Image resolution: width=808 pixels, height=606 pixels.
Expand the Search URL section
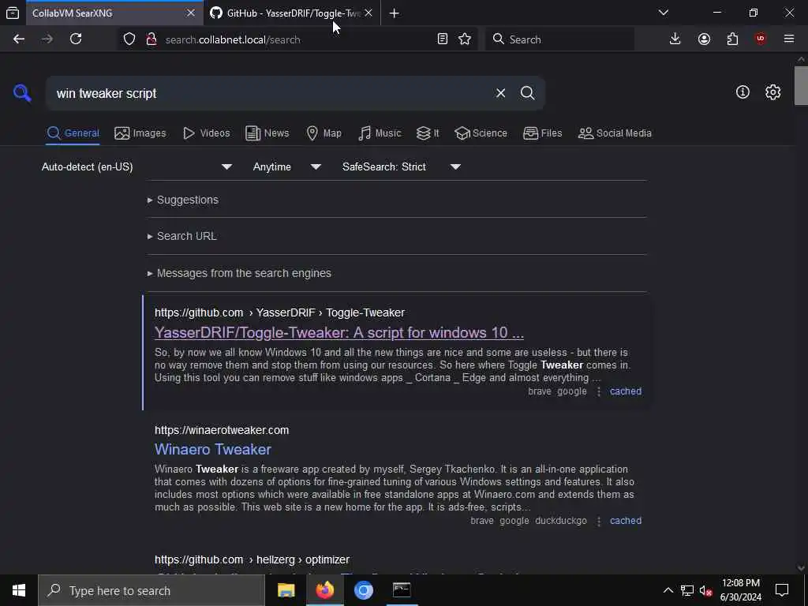182,236
